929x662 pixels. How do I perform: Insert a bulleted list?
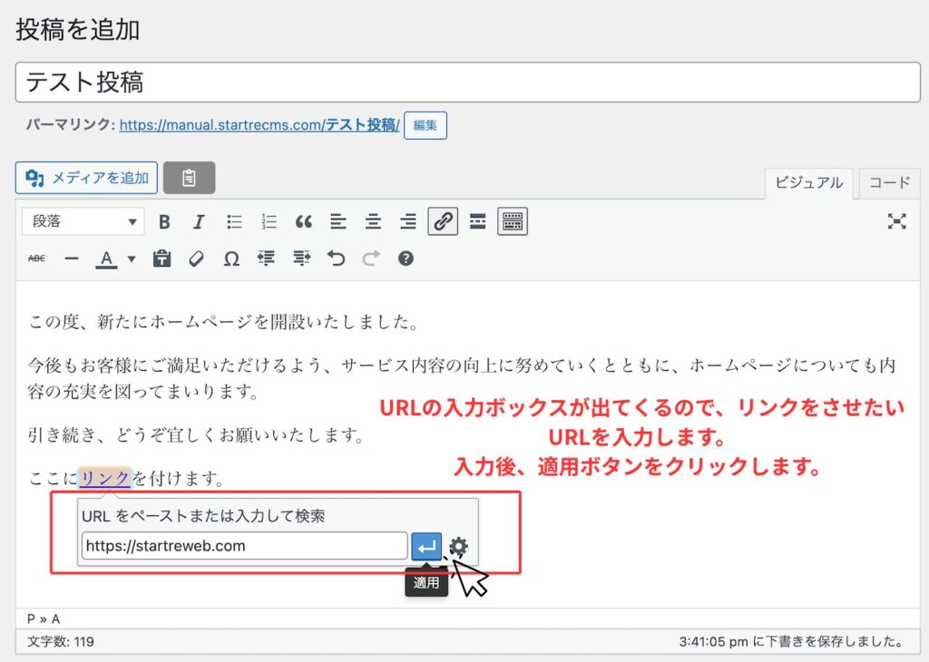point(234,221)
